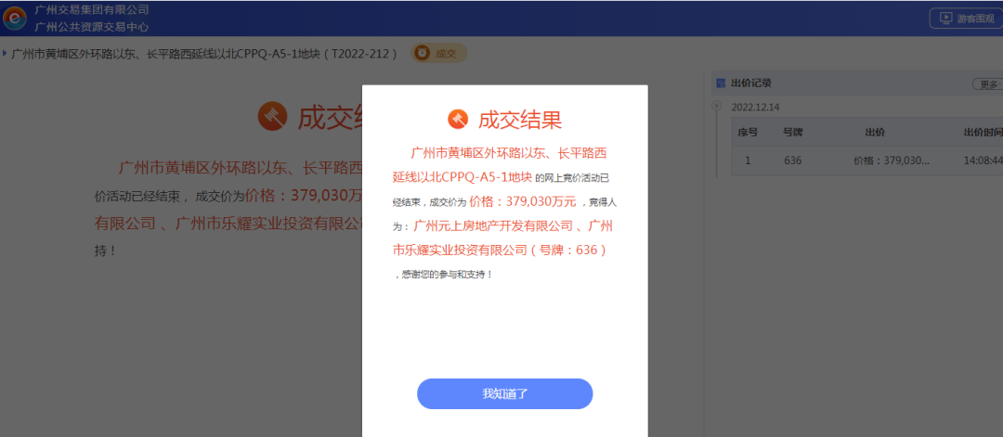Click the 出价记录 panel title
Screen dimensions: 1003x437
[751, 84]
